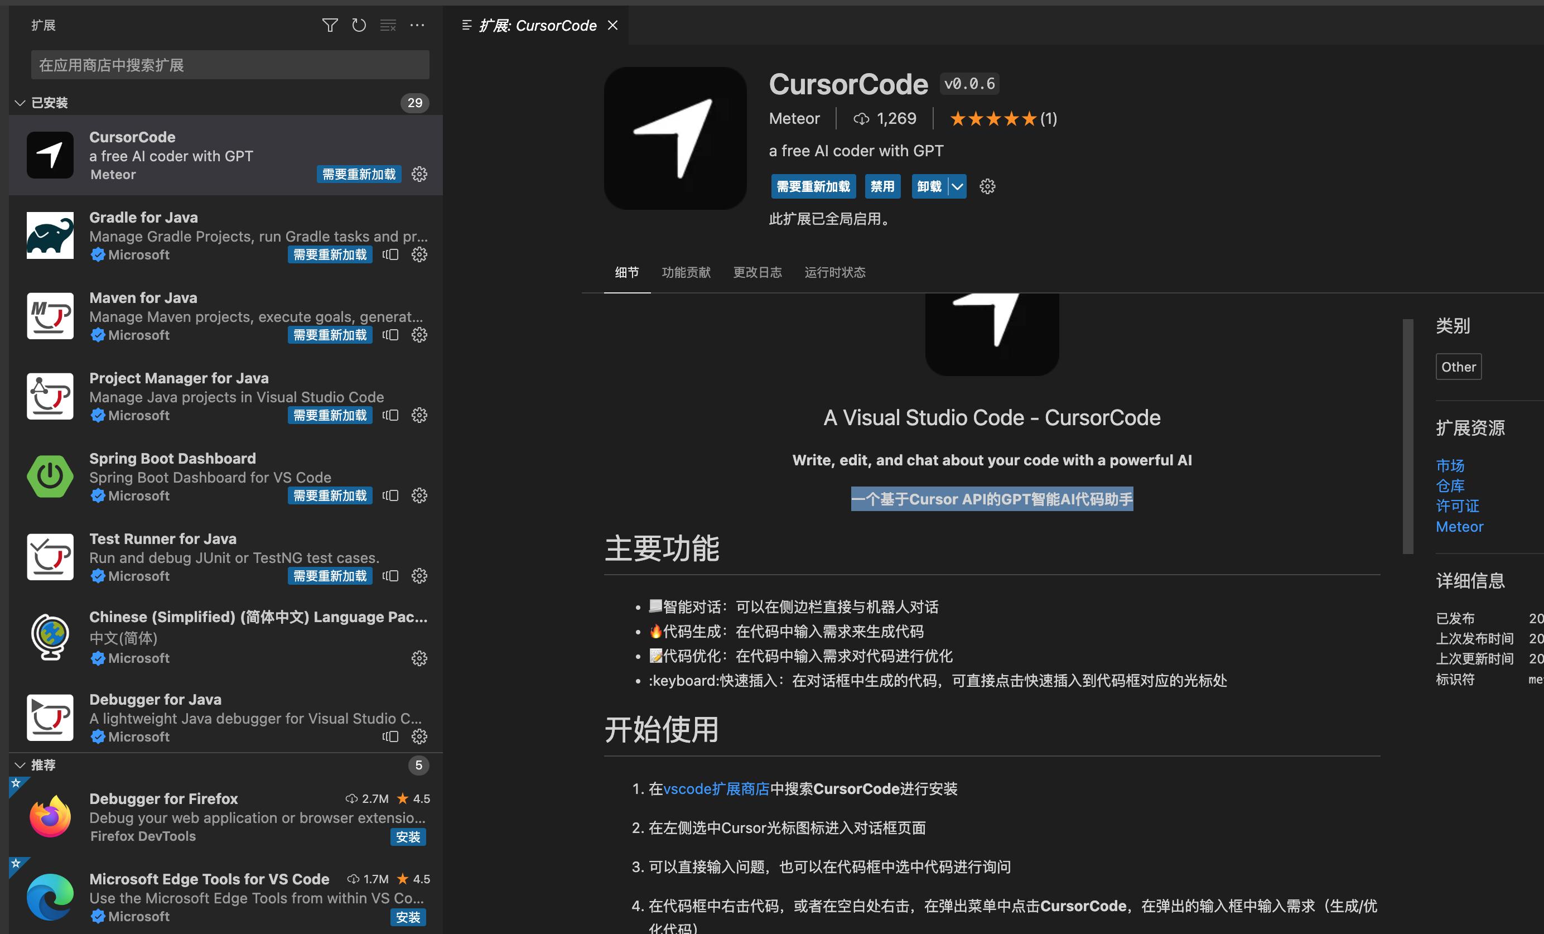
Task: Open the manage gear for CursorCode in sidebar
Action: tap(419, 174)
